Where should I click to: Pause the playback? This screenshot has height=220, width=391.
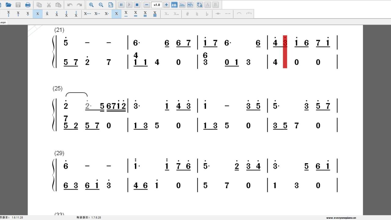[121, 5]
